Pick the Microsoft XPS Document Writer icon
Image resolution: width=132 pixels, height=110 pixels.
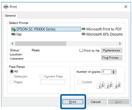(83, 34)
